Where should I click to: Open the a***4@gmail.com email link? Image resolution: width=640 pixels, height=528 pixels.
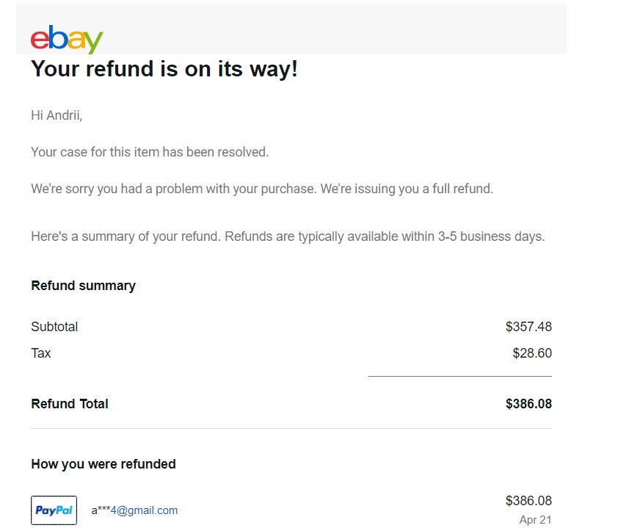click(134, 510)
